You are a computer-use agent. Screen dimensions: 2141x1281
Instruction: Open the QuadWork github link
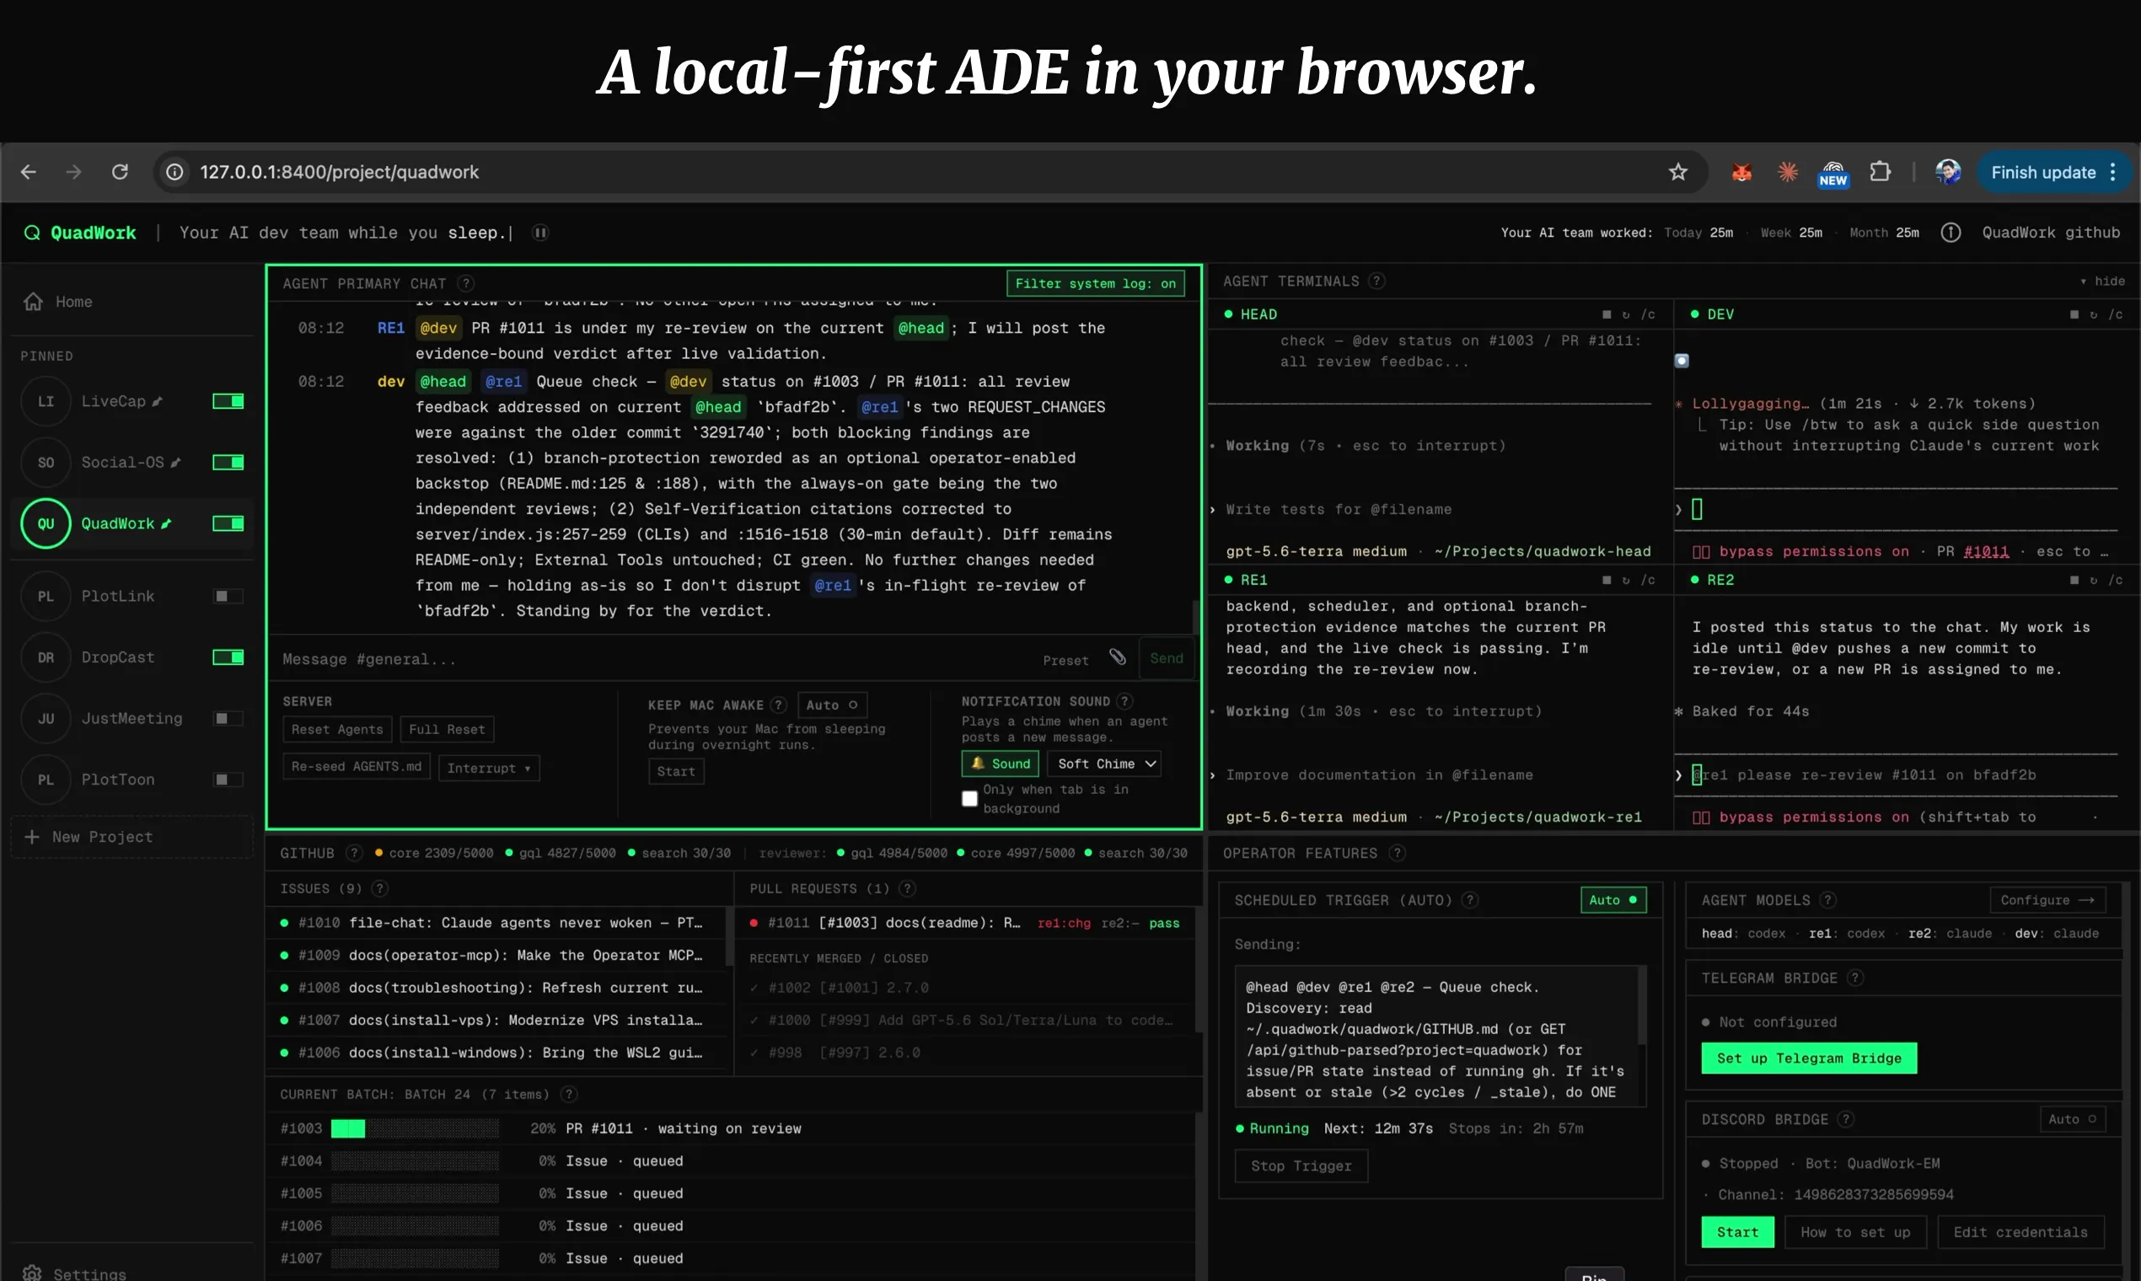tap(2050, 233)
